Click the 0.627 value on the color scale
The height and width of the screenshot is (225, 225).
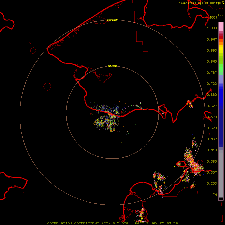point(212,106)
